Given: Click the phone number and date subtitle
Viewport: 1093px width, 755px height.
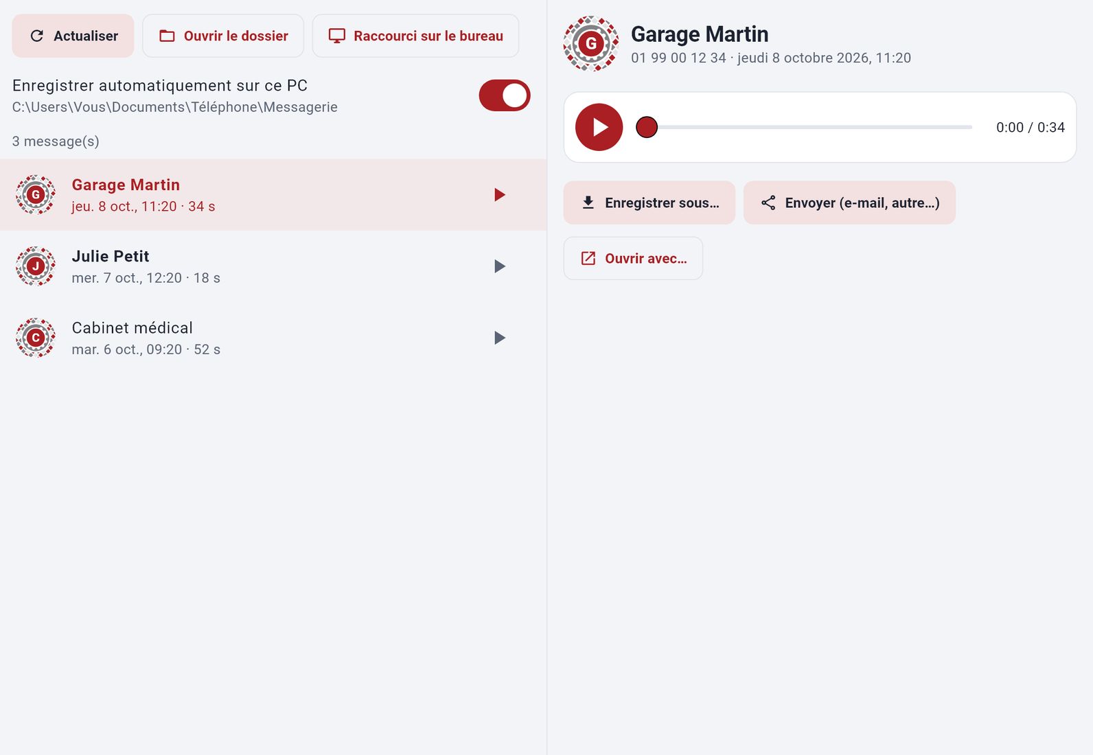Looking at the screenshot, I should pyautogui.click(x=771, y=58).
